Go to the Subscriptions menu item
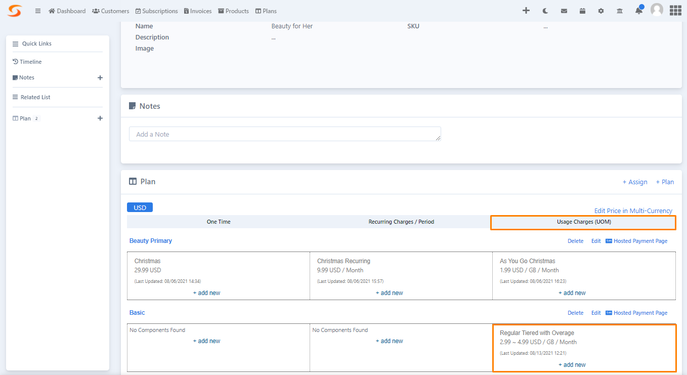 [x=156, y=11]
